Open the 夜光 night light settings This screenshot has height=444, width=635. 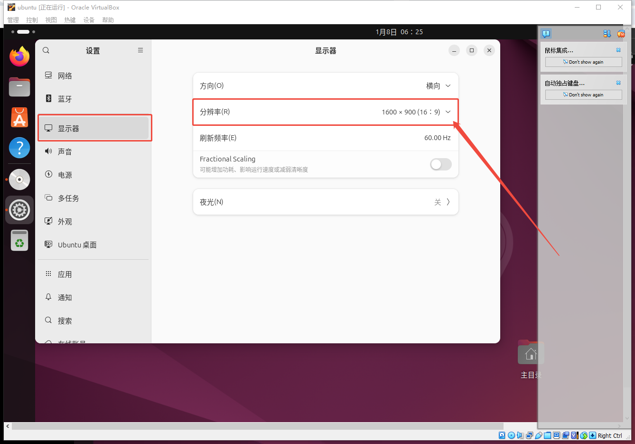click(x=326, y=202)
